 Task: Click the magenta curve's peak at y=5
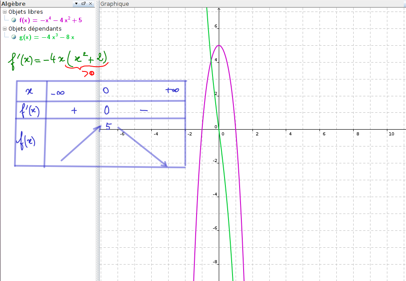point(219,45)
